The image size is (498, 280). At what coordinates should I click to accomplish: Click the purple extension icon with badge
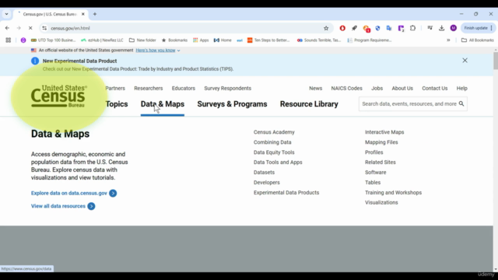pos(401,29)
